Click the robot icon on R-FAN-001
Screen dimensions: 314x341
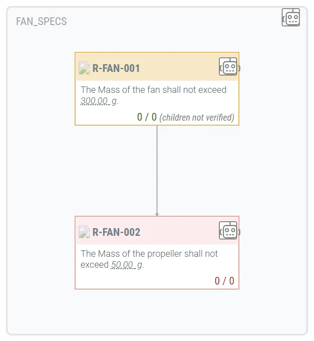228,67
